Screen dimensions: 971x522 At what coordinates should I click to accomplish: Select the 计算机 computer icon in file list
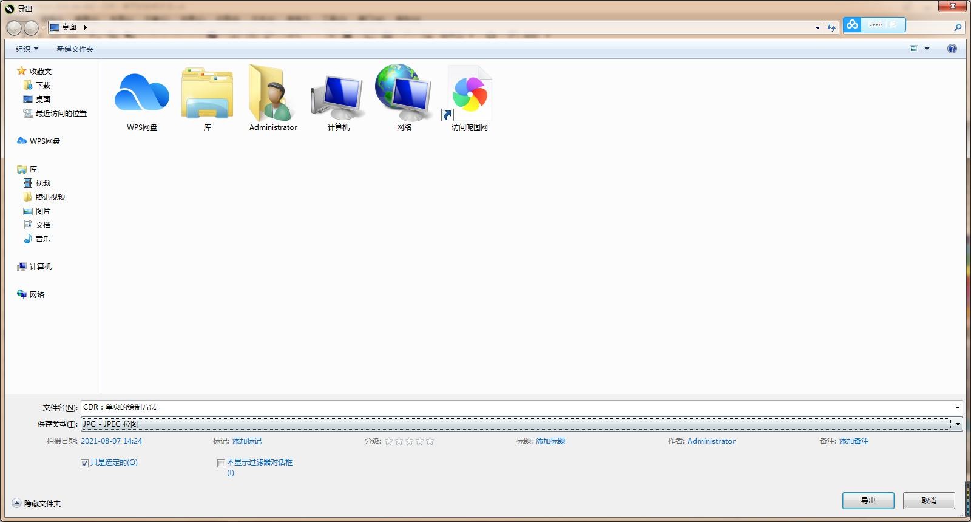(x=338, y=94)
